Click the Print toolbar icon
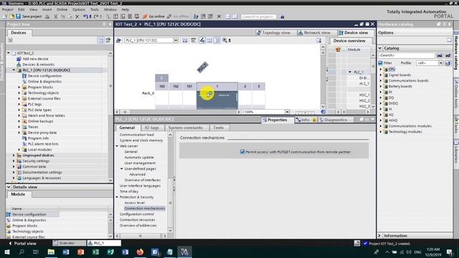This screenshot has width=459, height=258. pos(47,16)
